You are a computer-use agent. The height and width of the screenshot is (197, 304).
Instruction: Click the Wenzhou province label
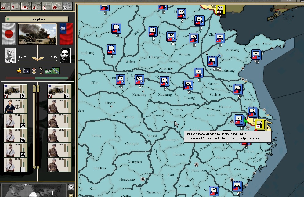pos(241,169)
